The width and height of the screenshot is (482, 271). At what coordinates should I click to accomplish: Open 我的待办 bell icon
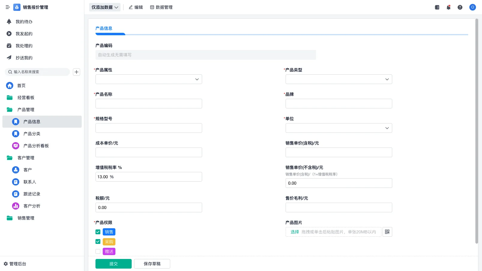coord(9,22)
